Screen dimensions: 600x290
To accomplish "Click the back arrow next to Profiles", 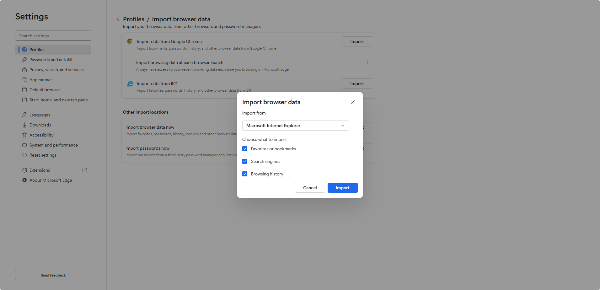I will 118,19.
